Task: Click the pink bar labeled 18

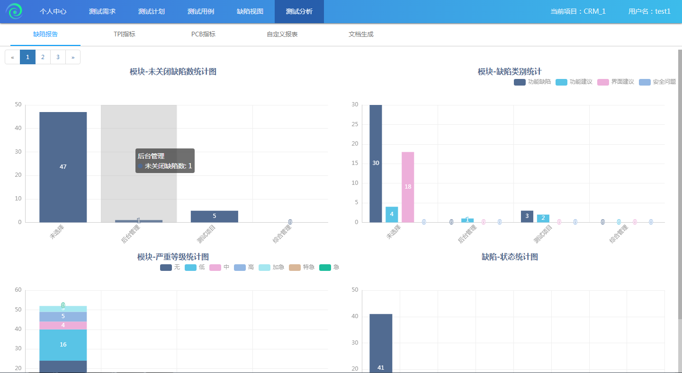Action: pos(408,187)
